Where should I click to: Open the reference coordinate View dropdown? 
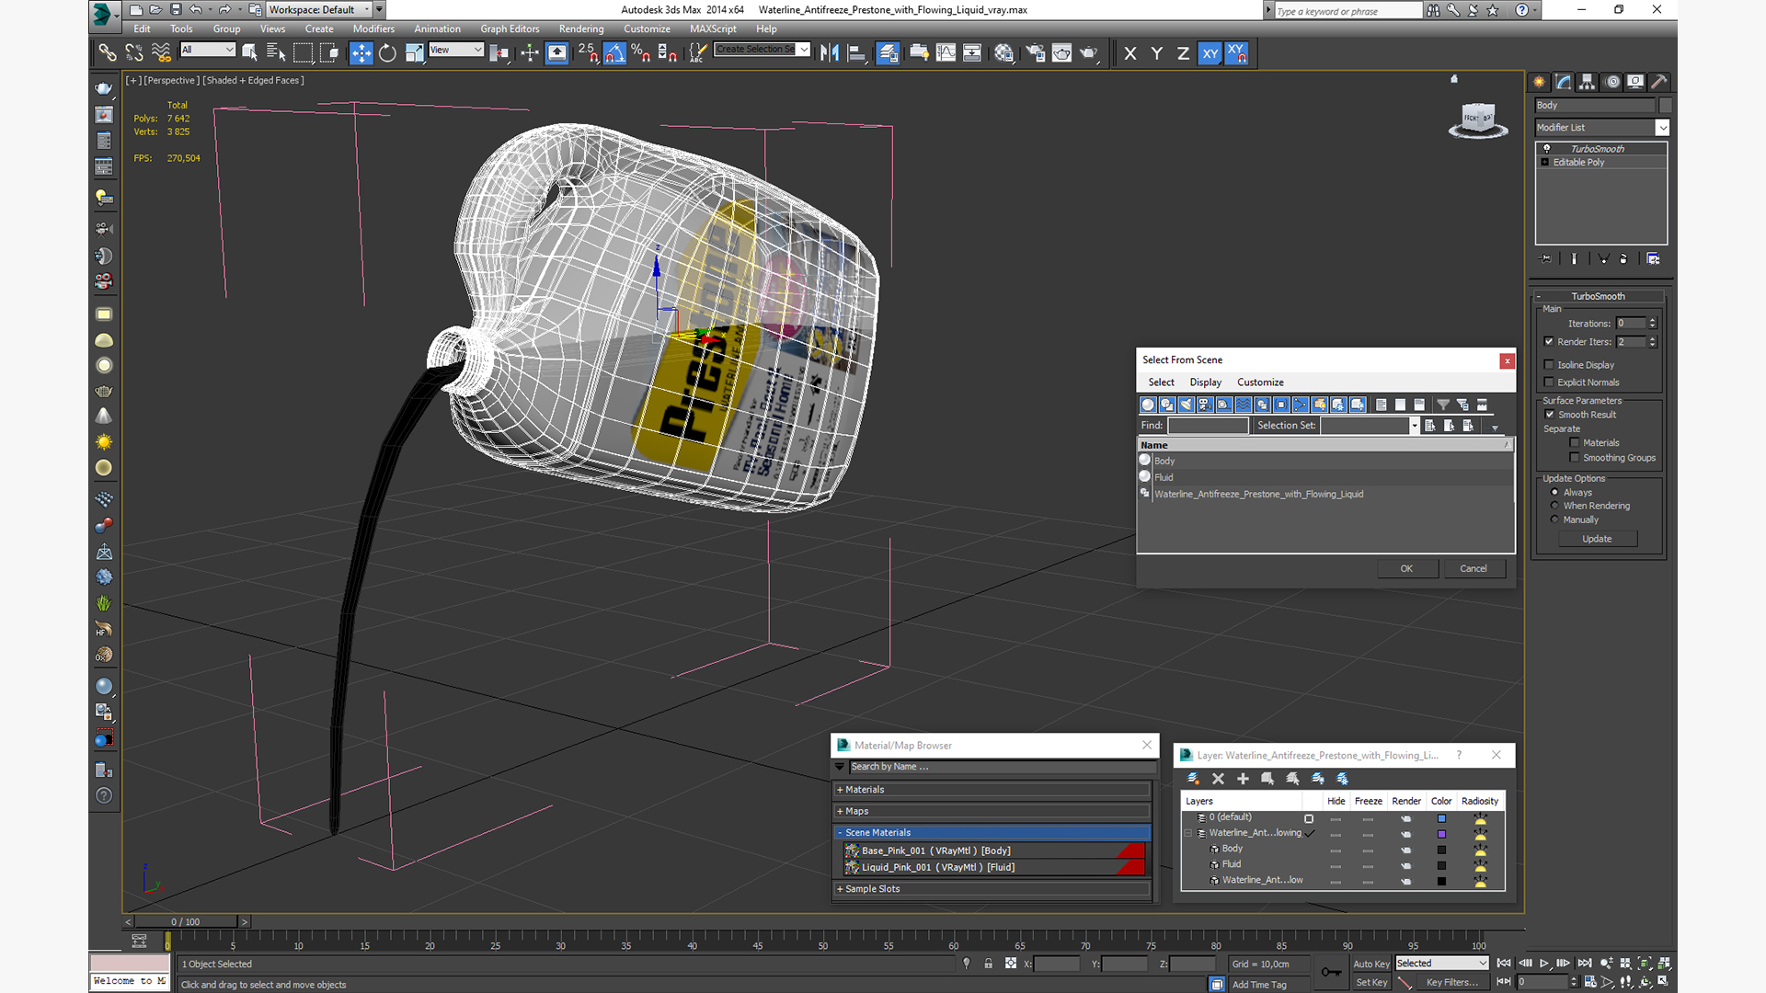456,50
